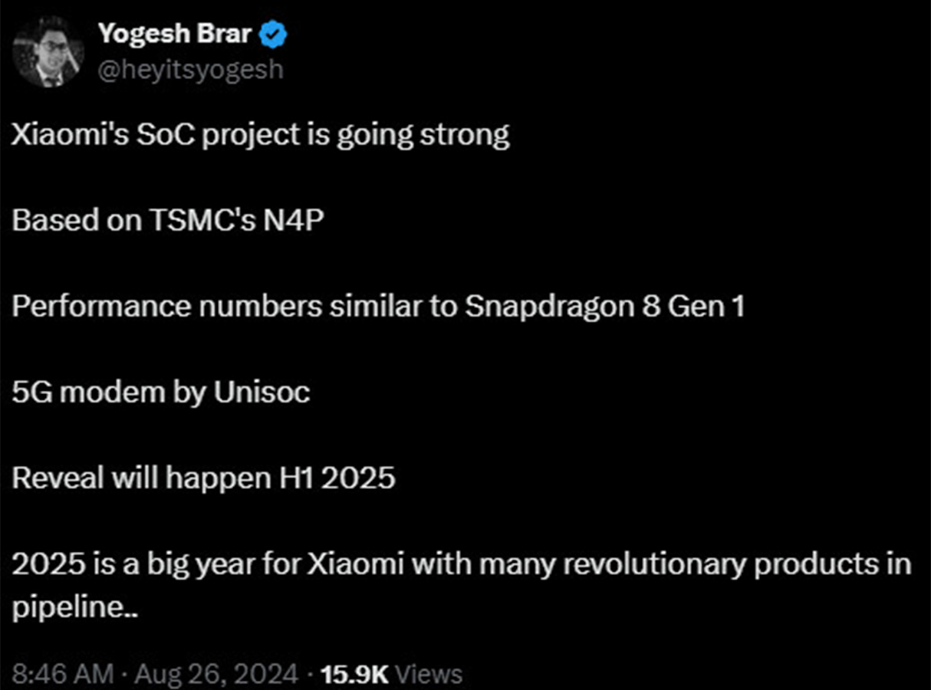Click the blue verified badge icon
This screenshot has width=931, height=690.
tap(275, 34)
